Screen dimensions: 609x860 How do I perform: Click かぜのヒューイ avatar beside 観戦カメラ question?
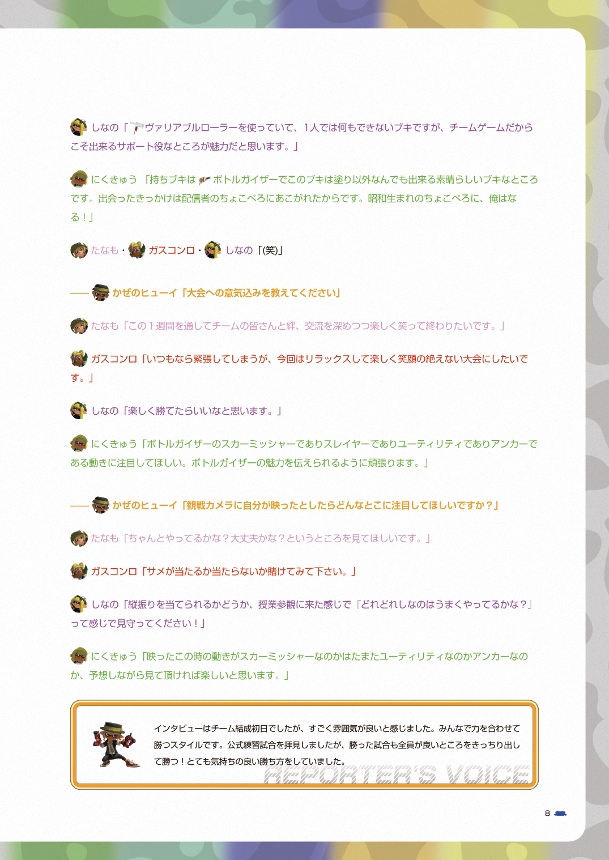[101, 505]
